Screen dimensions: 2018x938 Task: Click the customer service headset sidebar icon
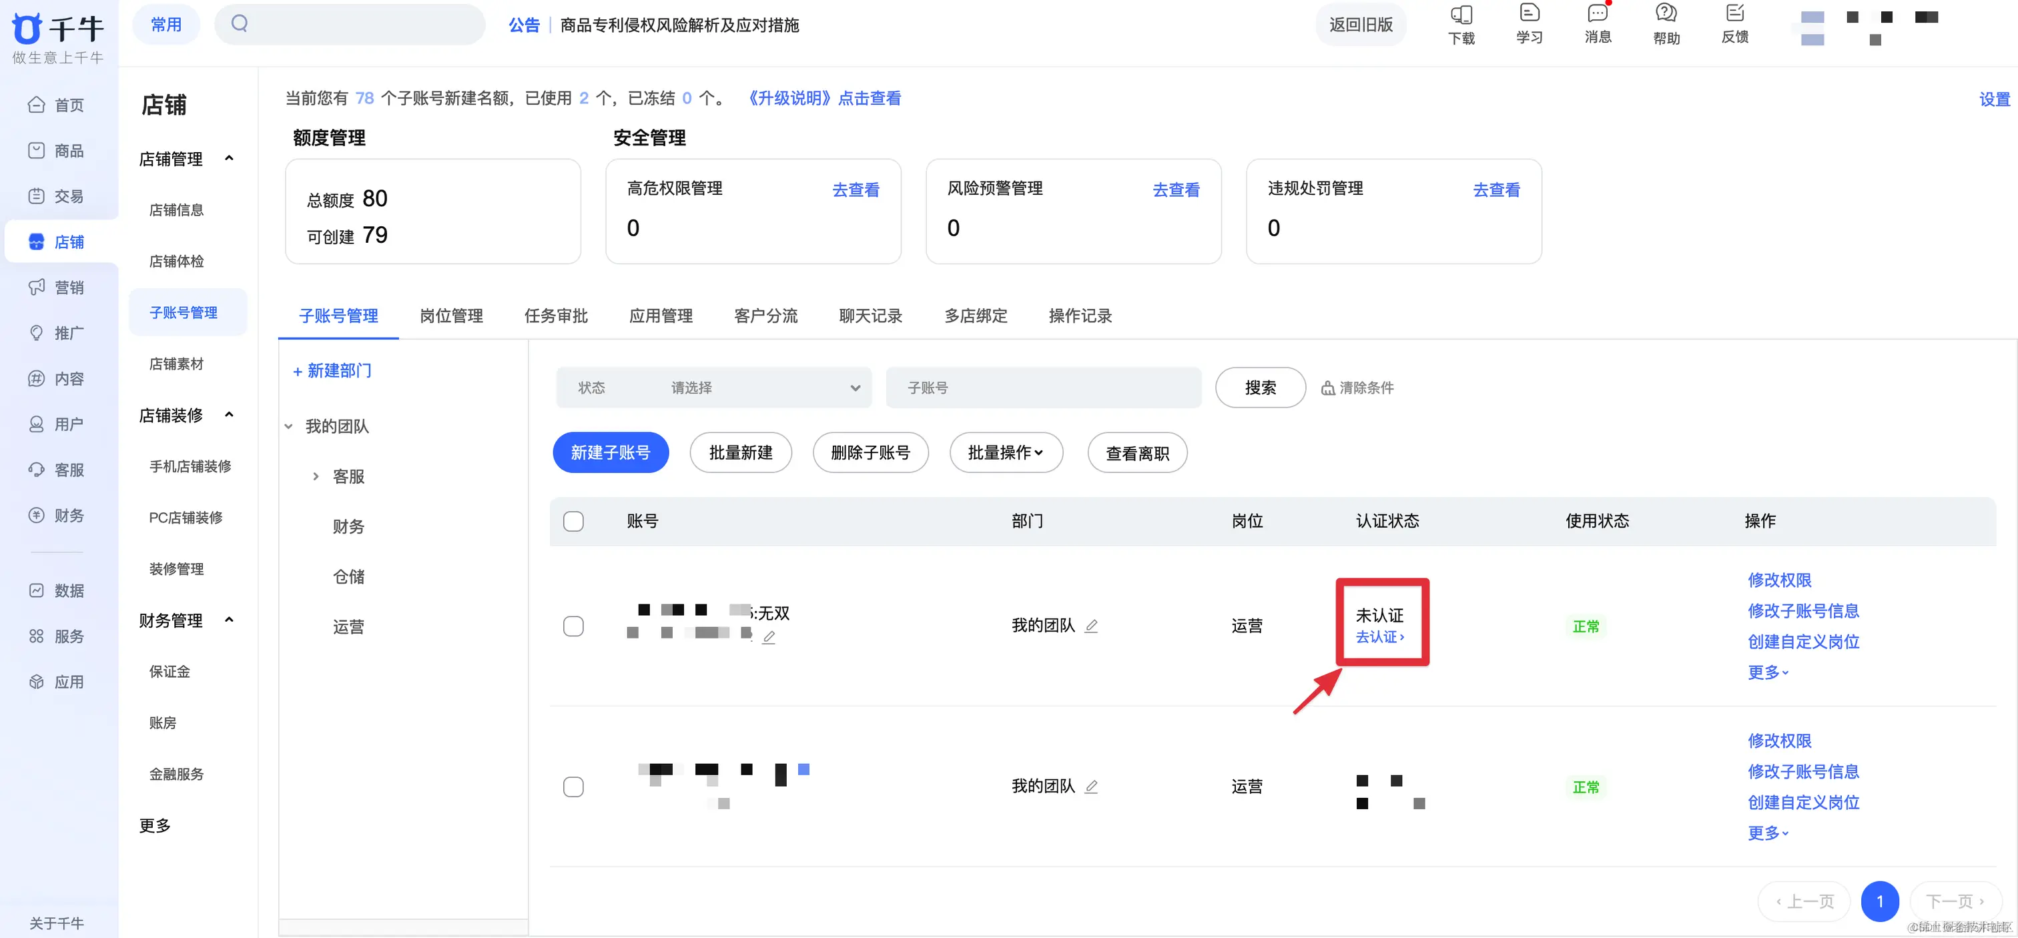37,470
